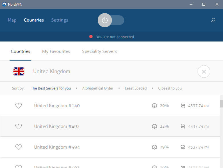Select server United Kingdom #494

click(x=57, y=147)
